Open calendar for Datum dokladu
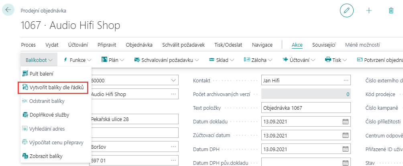Screen dimensions: 403x166 (x=346, y=122)
